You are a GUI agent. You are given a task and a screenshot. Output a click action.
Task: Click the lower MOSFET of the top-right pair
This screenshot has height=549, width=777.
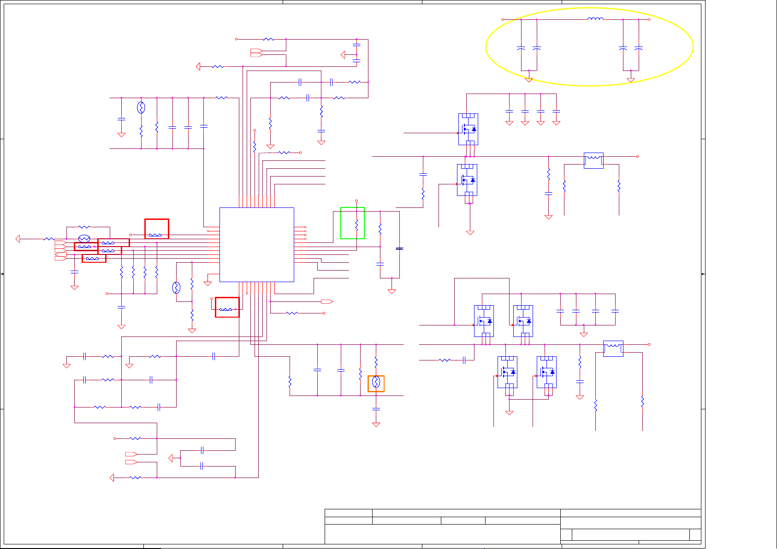(x=467, y=180)
